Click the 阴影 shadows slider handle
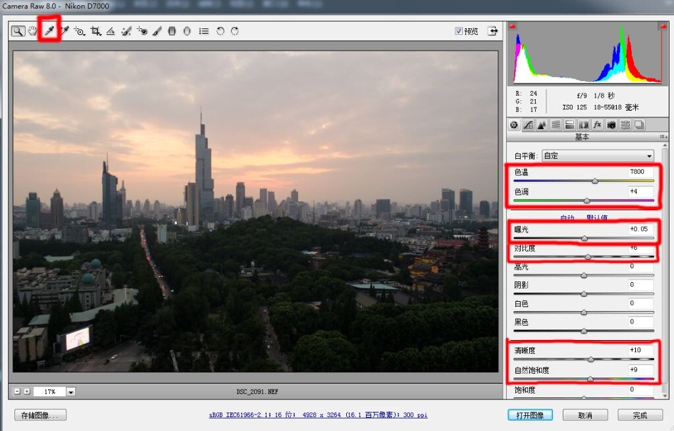 click(x=584, y=294)
